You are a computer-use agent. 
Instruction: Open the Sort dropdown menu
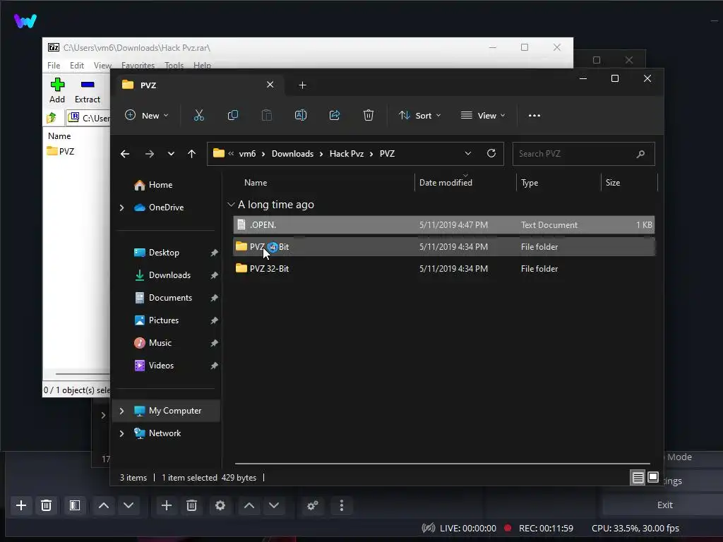(x=419, y=115)
